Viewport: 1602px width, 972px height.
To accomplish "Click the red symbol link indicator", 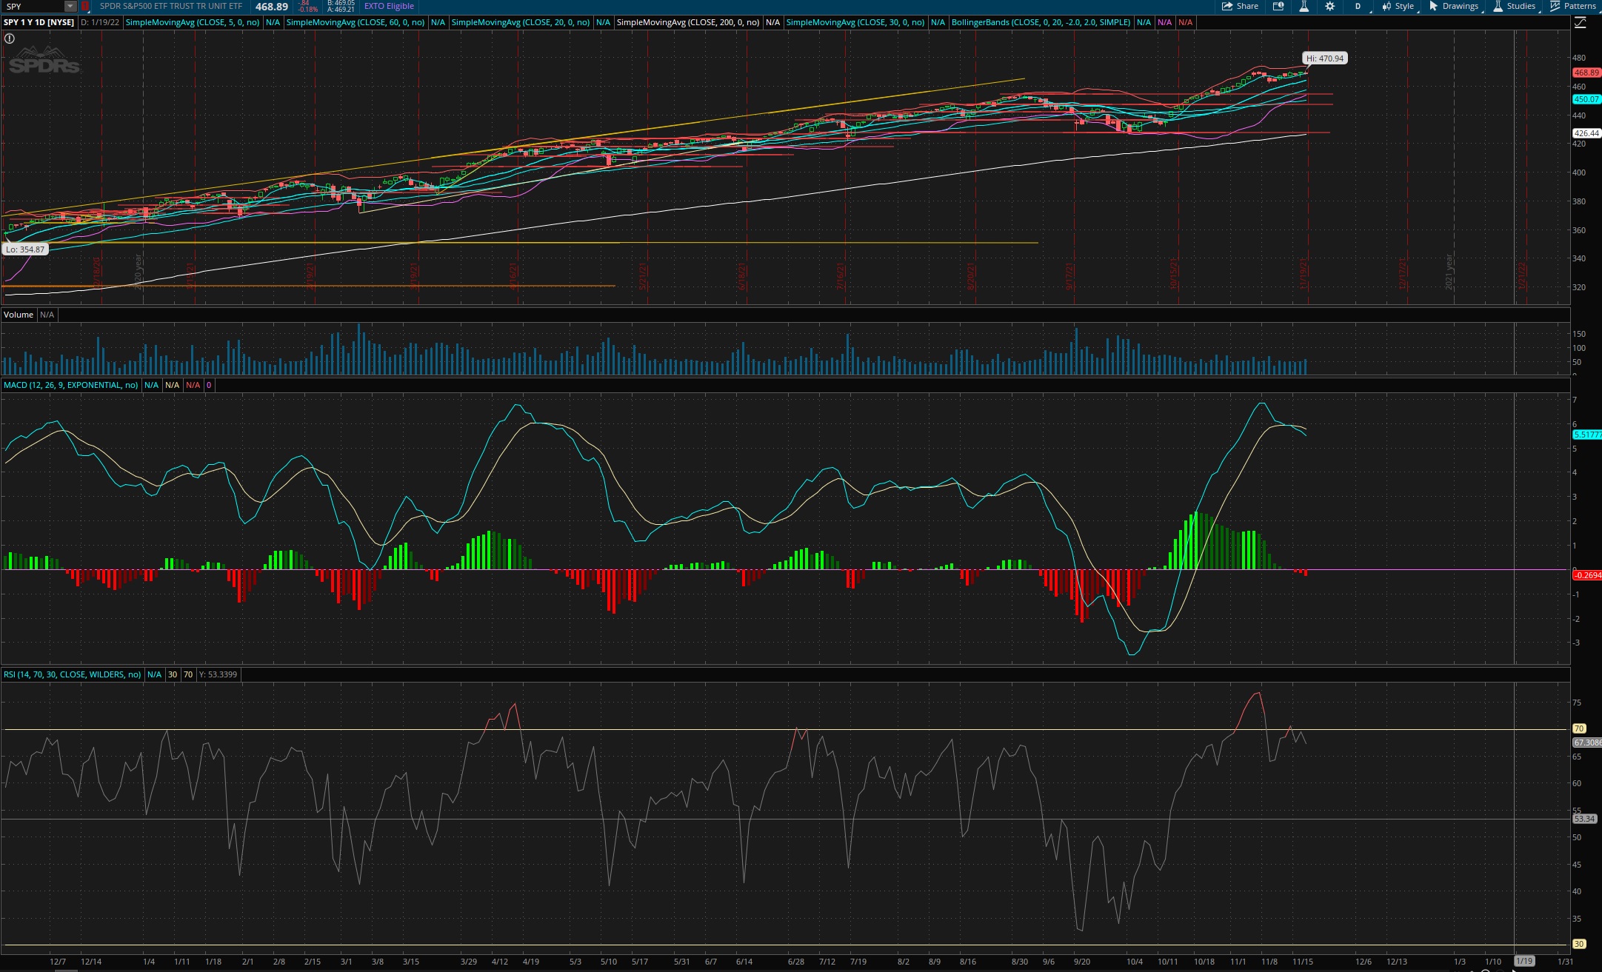I will [x=85, y=6].
